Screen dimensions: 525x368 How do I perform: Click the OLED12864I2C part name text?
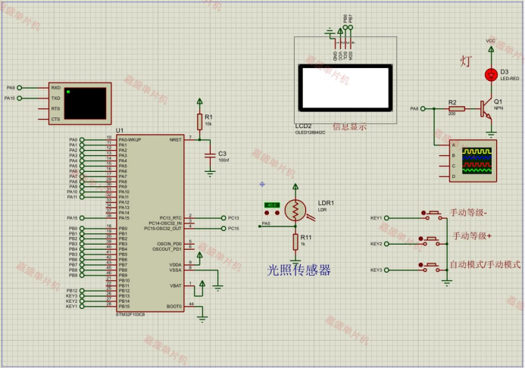pos(310,133)
